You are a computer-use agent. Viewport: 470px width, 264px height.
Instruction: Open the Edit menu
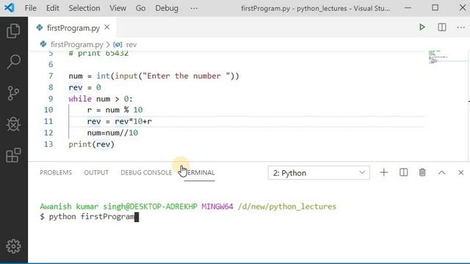click(x=52, y=8)
